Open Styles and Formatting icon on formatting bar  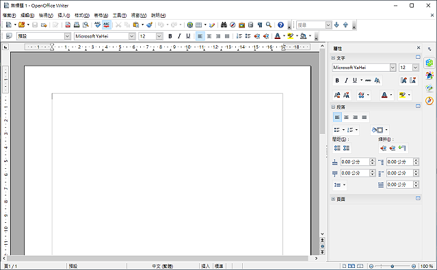tap(9, 36)
